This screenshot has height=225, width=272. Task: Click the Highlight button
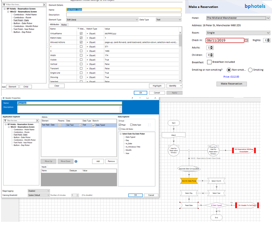(157, 86)
